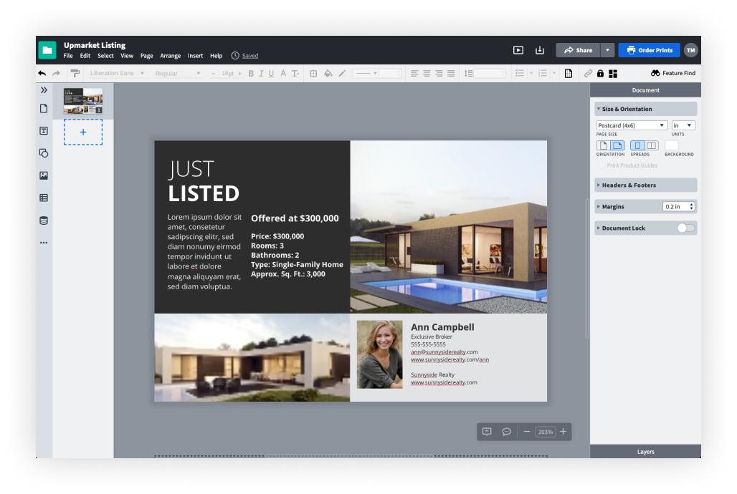The image size is (737, 494).
Task: Enable two-page spreads view
Action: pos(651,145)
